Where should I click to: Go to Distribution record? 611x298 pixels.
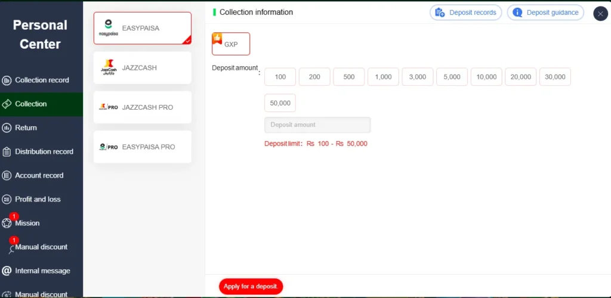pyautogui.click(x=41, y=152)
